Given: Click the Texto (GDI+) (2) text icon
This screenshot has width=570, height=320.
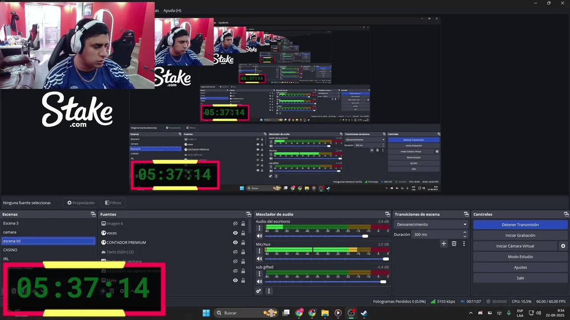Looking at the screenshot, I should [104, 252].
